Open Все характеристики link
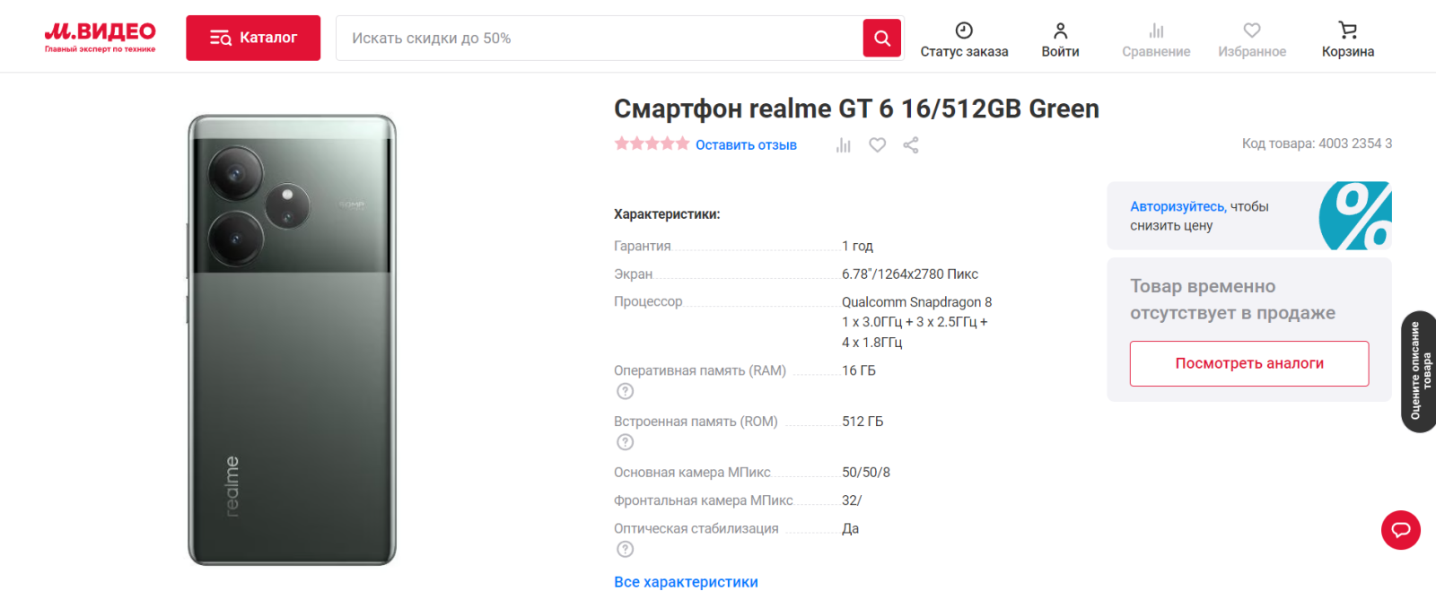This screenshot has height=600, width=1436. tap(686, 582)
